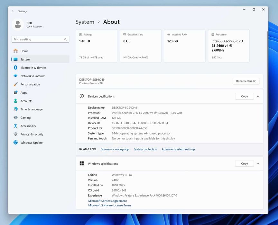Screen dimensions: 278x225
Task: Click the Storage card icon
Action: click(x=80, y=34)
